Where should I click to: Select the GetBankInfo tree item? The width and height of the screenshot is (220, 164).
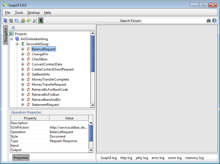pyautogui.click(x=41, y=74)
